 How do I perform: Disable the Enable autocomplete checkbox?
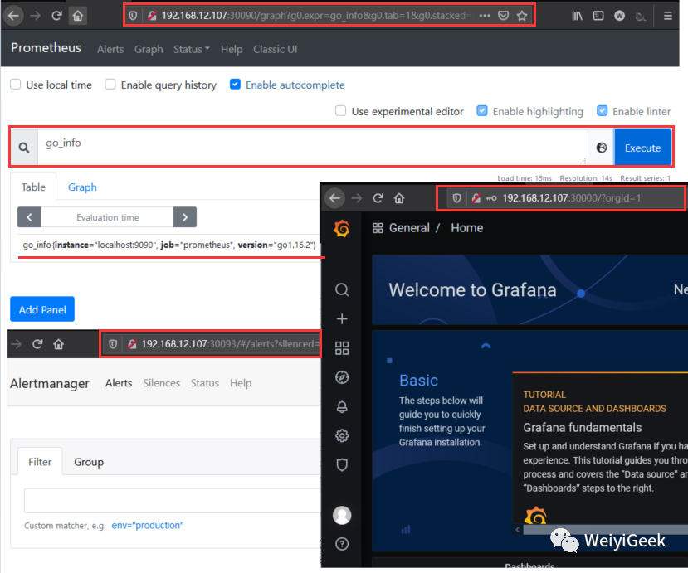pos(235,85)
